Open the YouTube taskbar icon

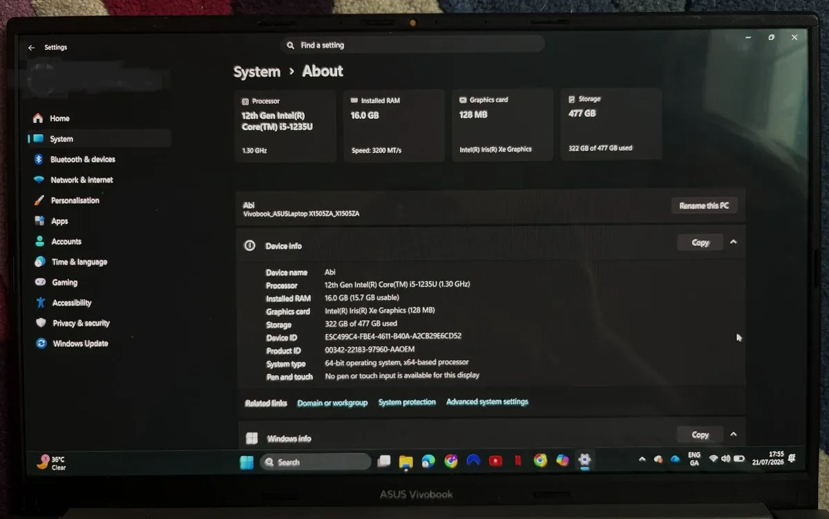[495, 460]
